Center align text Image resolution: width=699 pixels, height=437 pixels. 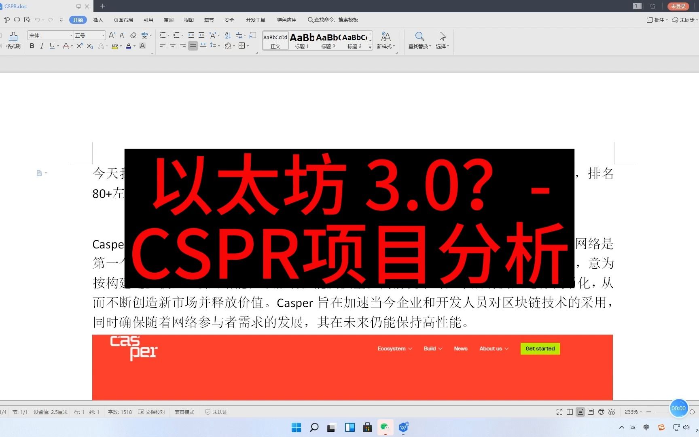(x=173, y=46)
